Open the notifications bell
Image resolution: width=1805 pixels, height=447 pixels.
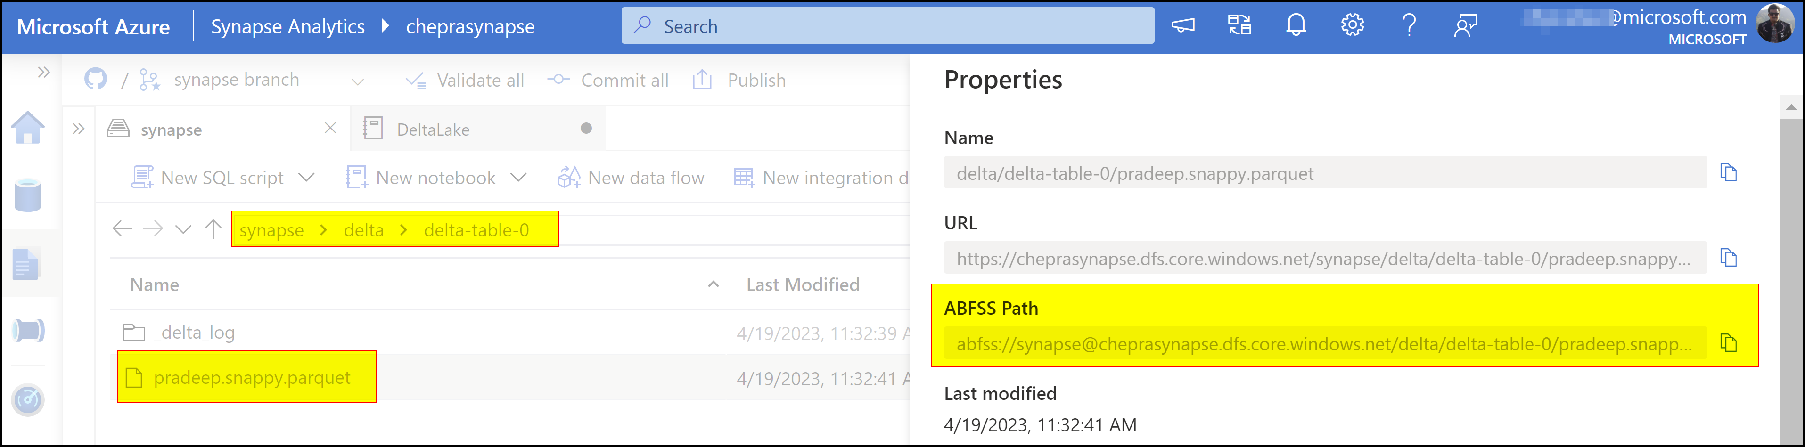coord(1296,25)
